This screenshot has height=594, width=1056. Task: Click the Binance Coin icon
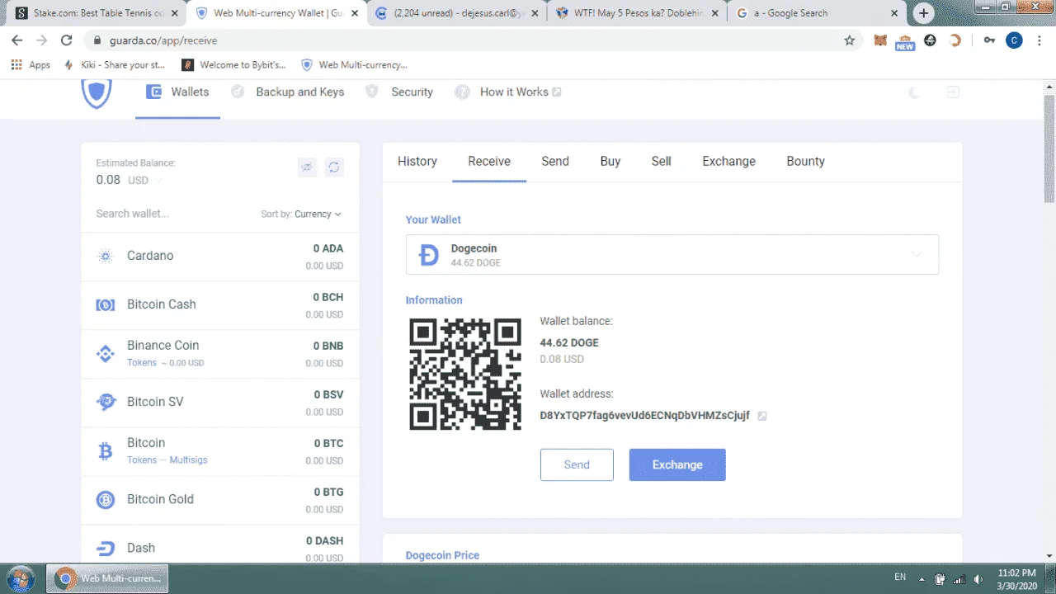point(106,353)
